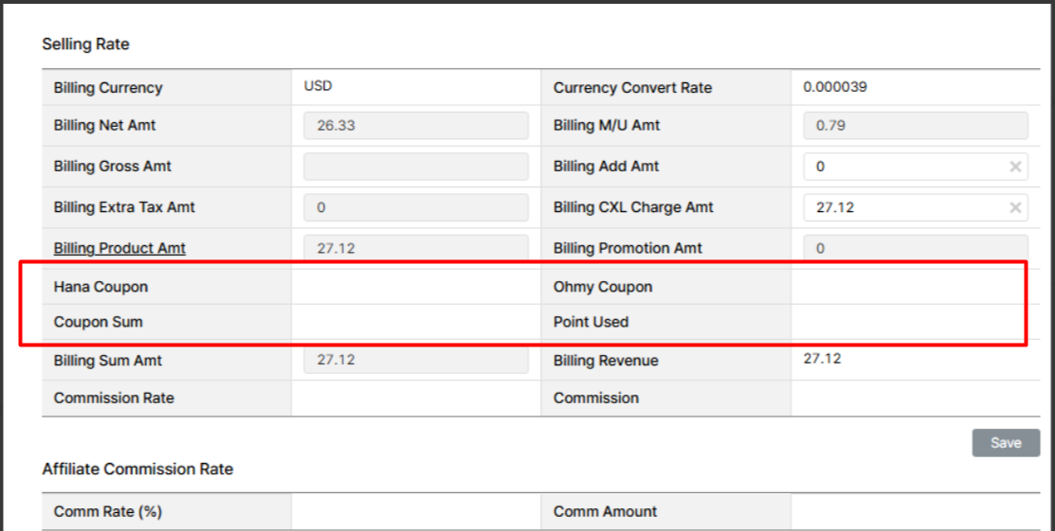Select the Billing Net Amt field
This screenshot has width=1055, height=531.
click(415, 126)
